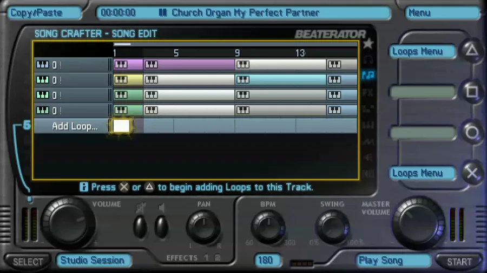487x273 pixels.
Task: Select the keyboard icon in side strip
Action: tap(368, 125)
